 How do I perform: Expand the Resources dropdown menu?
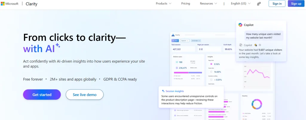208,4
